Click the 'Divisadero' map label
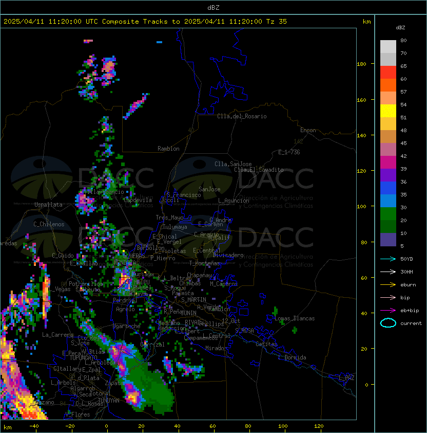 (x=228, y=255)
